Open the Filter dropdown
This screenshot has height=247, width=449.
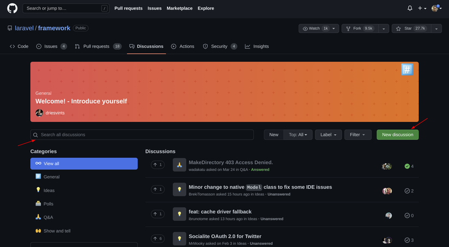pos(358,135)
